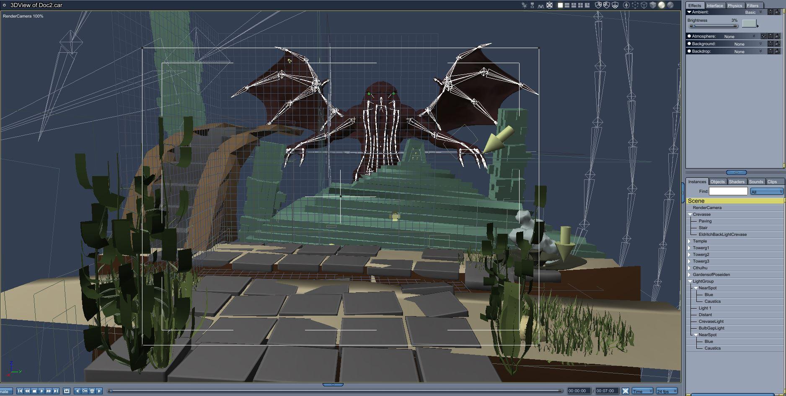Toggle the animation loop button
786x396 pixels.
tap(67, 391)
